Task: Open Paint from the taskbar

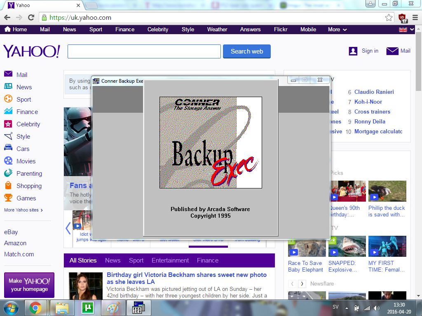Action: pyautogui.click(x=113, y=308)
